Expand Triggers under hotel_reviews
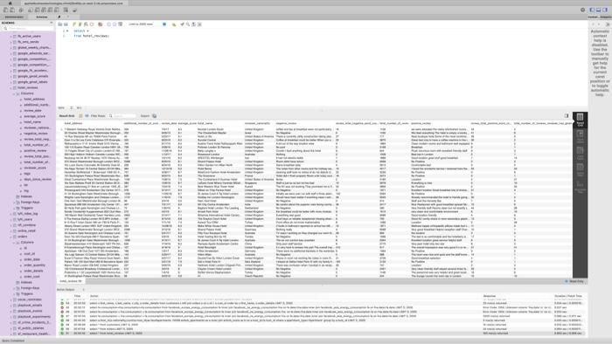 (x=14, y=208)
